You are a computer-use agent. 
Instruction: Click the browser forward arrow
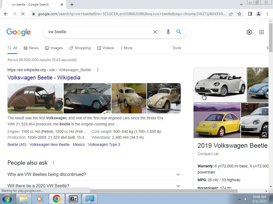(x=14, y=14)
